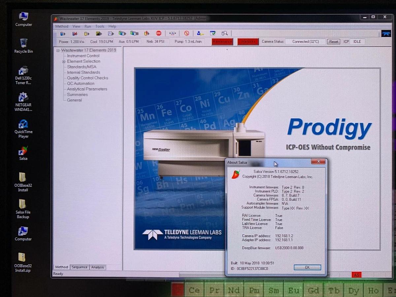Click the black-and-yellow image toolbar icon

click(x=99, y=33)
